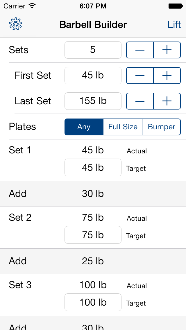The width and height of the screenshot is (186, 330).
Task: Increase Sets count with plus button
Action: click(x=167, y=50)
